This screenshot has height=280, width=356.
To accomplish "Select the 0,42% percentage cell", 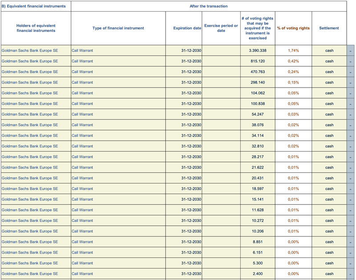I will pyautogui.click(x=293, y=61).
